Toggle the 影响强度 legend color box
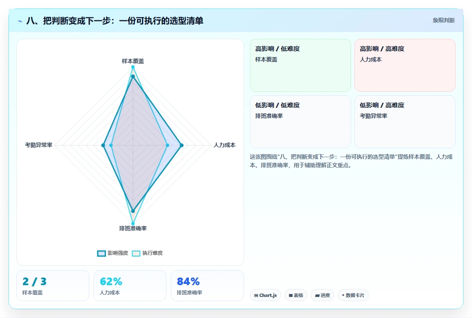 (x=102, y=253)
